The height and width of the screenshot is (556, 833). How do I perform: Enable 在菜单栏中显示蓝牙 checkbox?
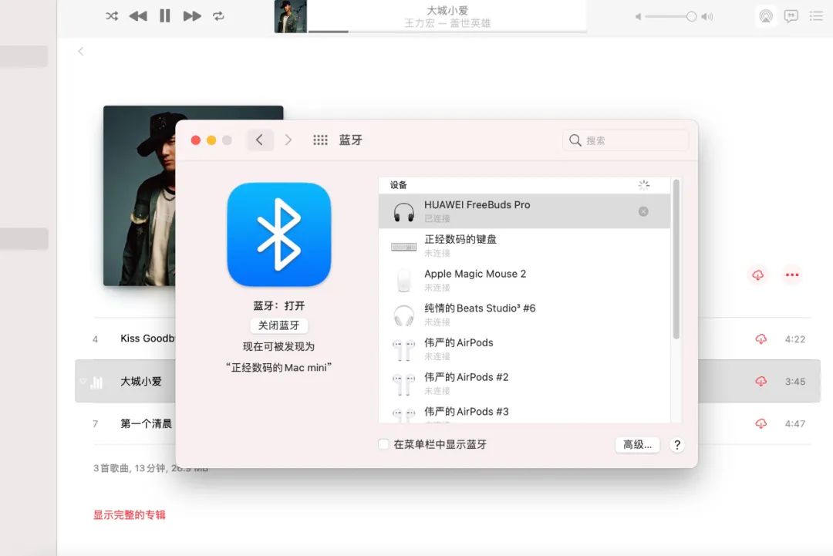(x=383, y=444)
